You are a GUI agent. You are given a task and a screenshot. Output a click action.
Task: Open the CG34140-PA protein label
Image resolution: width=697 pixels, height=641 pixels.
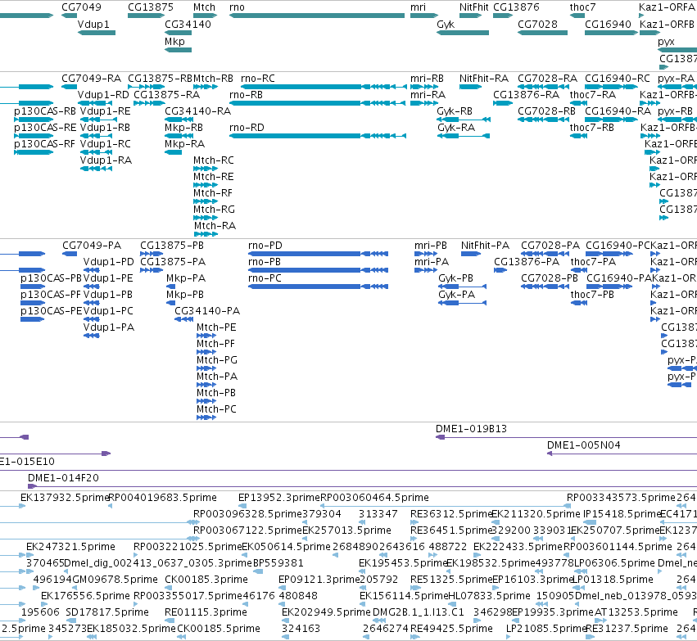[207, 311]
